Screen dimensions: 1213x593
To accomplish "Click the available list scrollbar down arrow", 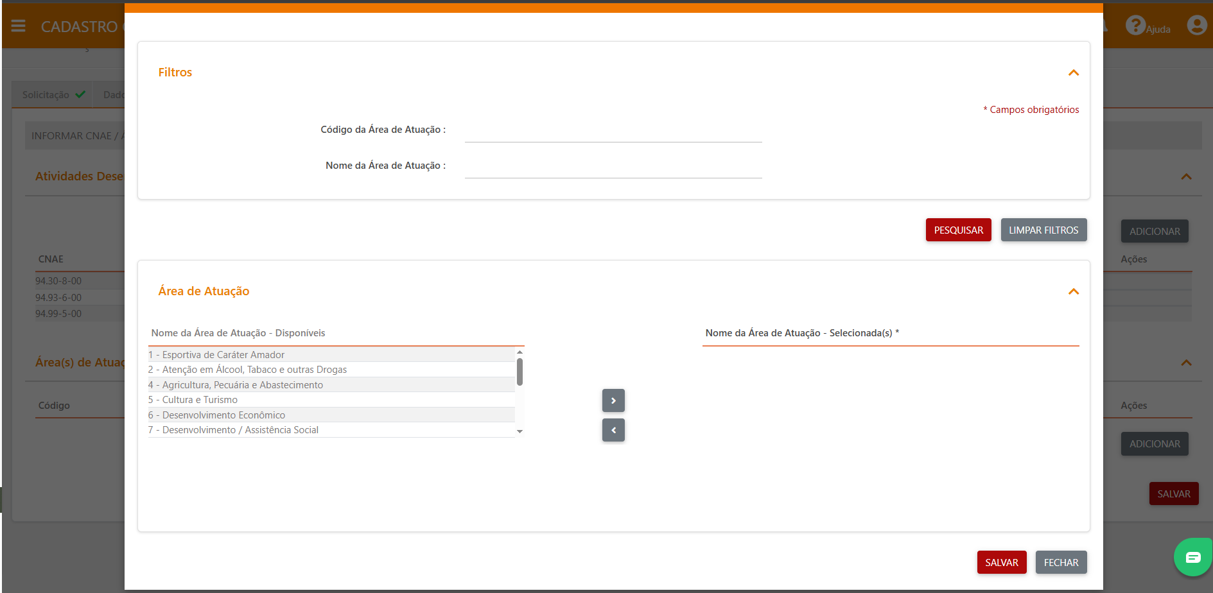I will [519, 431].
